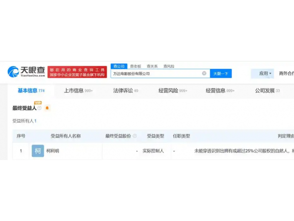Open the 经营风险 tab
The image size is (294, 221).
(x=169, y=91)
